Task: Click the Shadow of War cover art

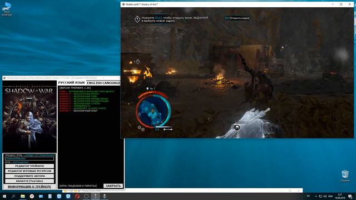Action: pos(29,117)
